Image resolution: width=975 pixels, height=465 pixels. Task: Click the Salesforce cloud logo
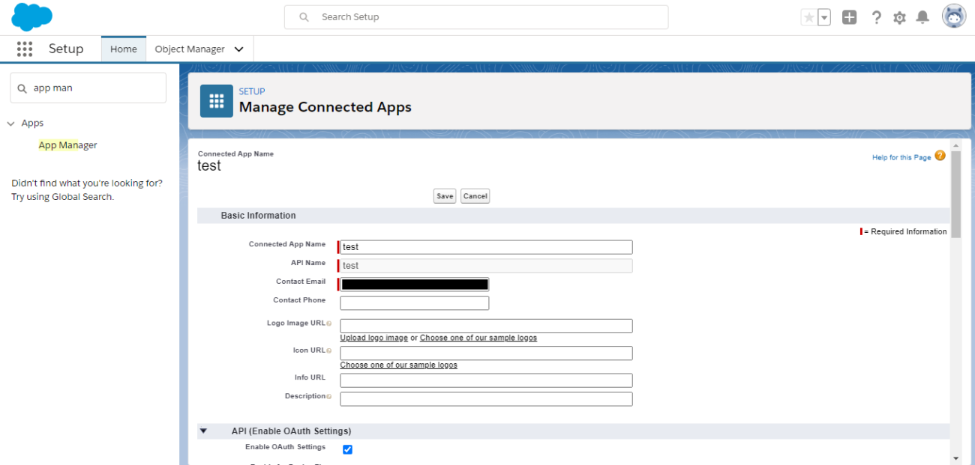pos(31,16)
